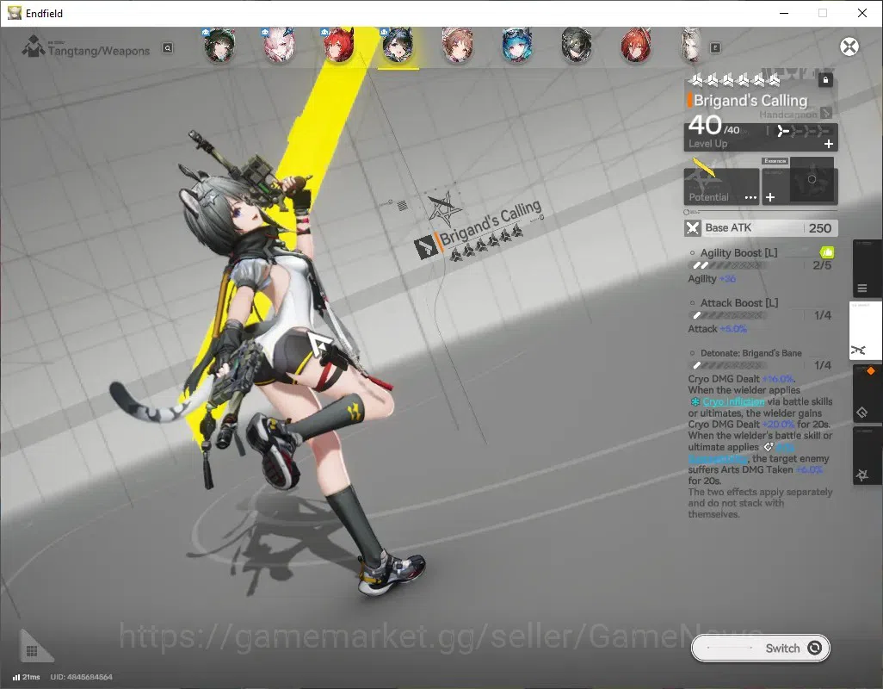Image resolution: width=883 pixels, height=689 pixels.
Task: Click the weapon level 40/40 text
Action: click(x=714, y=126)
